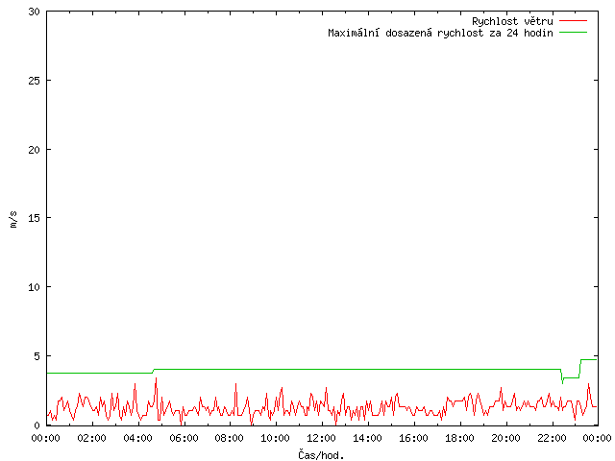The image size is (615, 461).
Task: Click the green line dip near 22:30
Action: point(562,382)
